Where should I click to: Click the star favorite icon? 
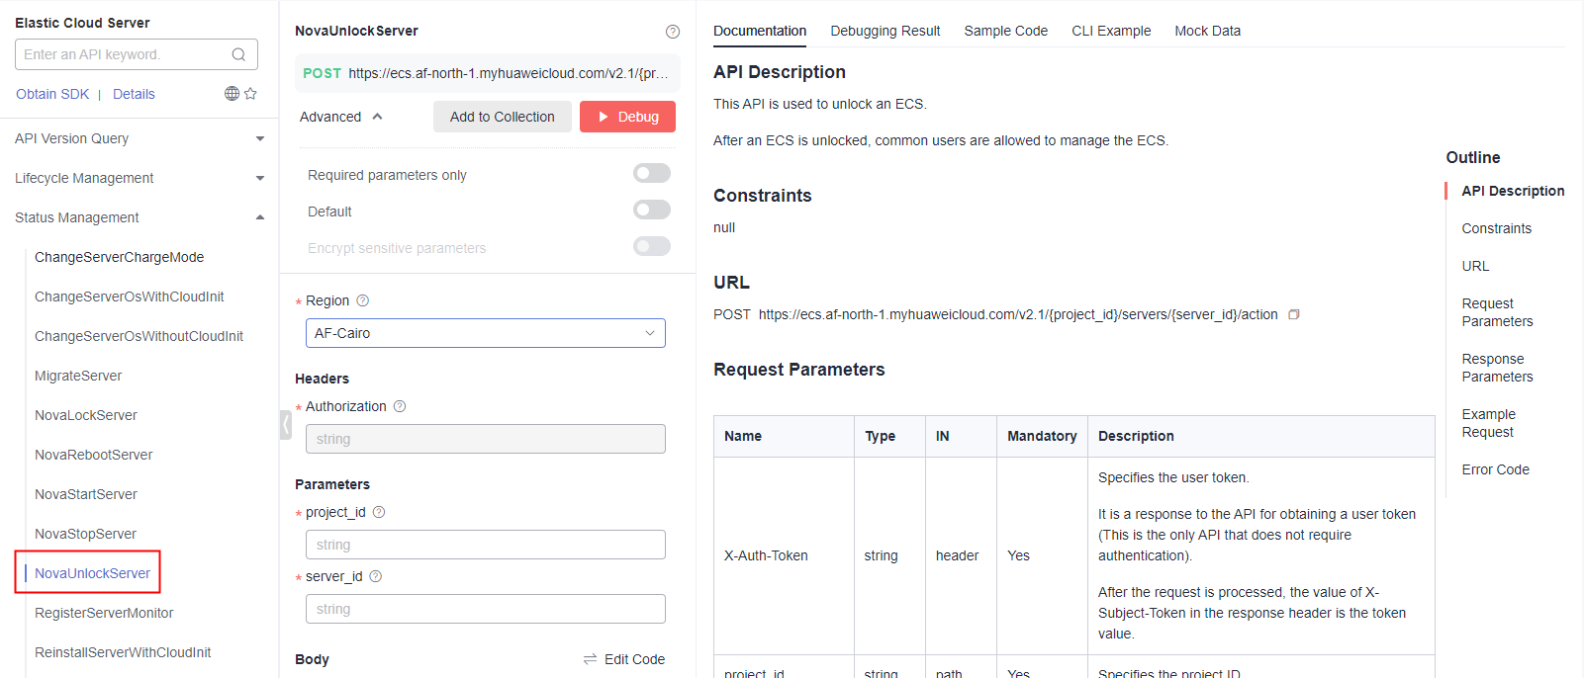(250, 93)
